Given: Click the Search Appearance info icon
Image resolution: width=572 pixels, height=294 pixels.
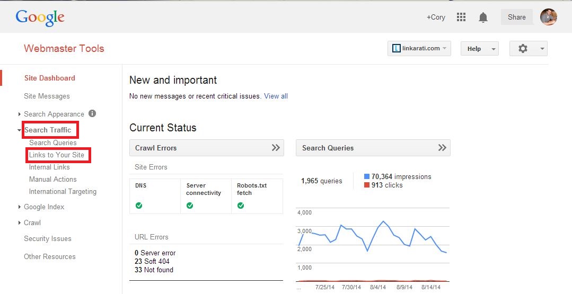Looking at the screenshot, I should [92, 113].
